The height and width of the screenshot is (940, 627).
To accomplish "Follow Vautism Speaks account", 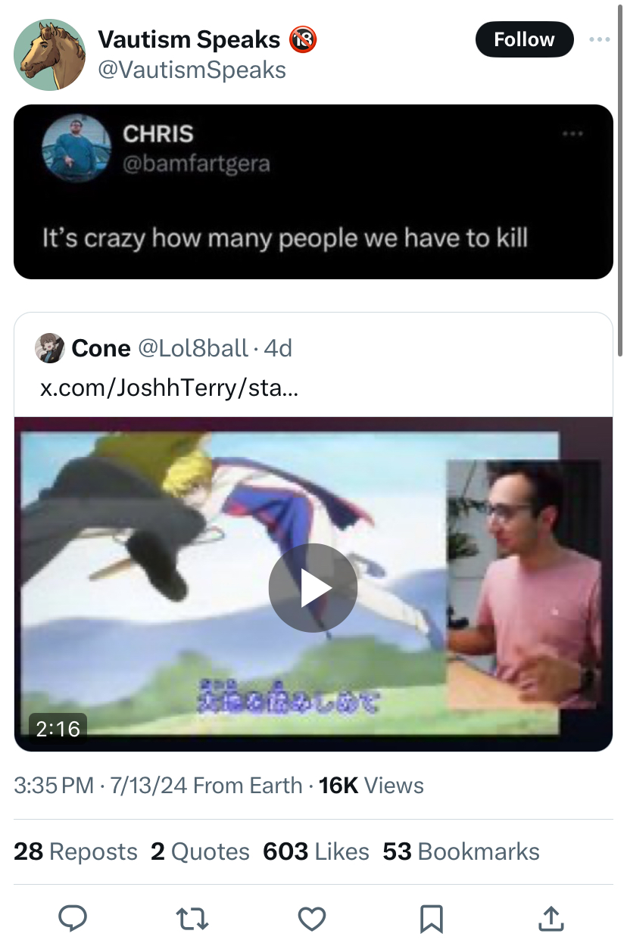I will [525, 39].
